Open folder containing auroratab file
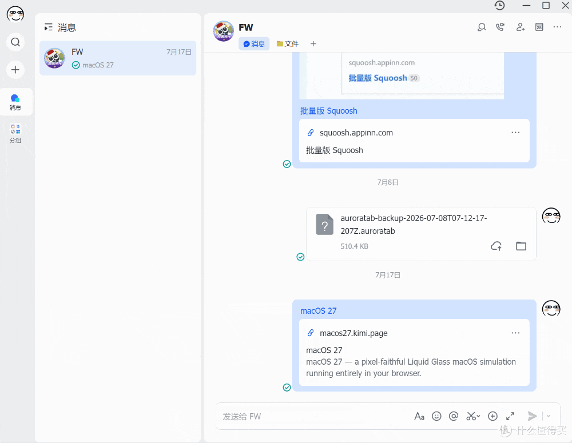Screen dimensions: 572x443 click(521, 246)
